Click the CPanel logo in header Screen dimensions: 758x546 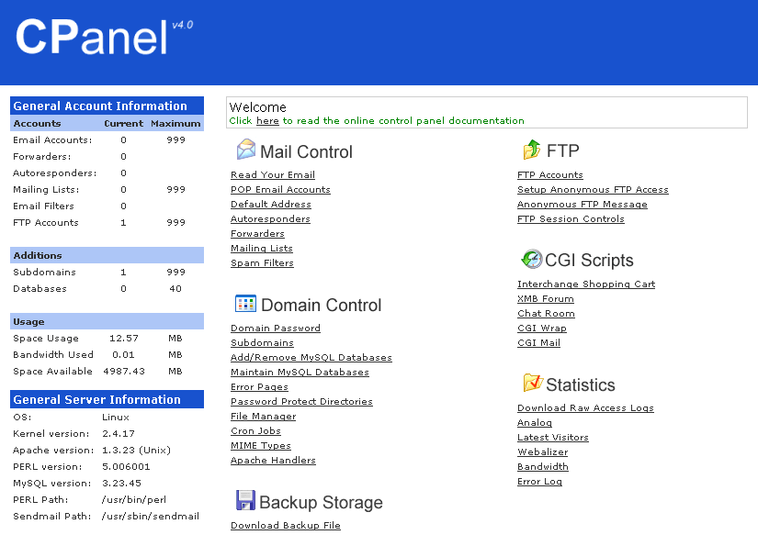[x=92, y=38]
